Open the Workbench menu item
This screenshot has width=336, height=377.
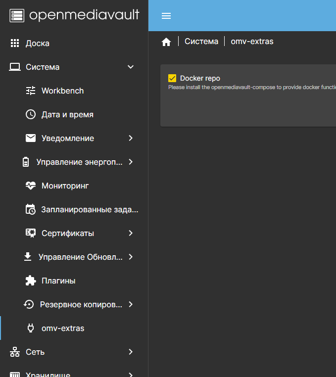74,91
